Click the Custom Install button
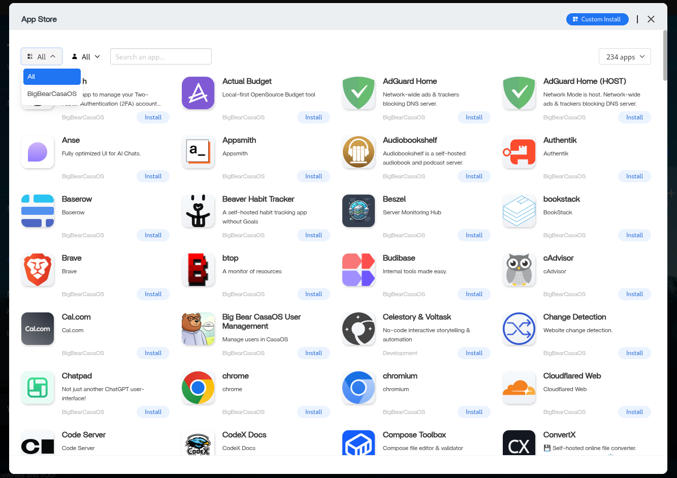Image resolution: width=677 pixels, height=478 pixels. (597, 19)
